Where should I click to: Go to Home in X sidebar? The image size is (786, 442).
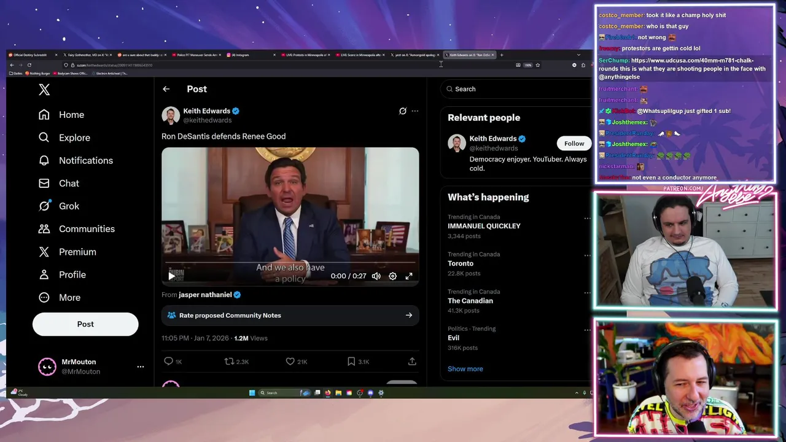point(61,115)
